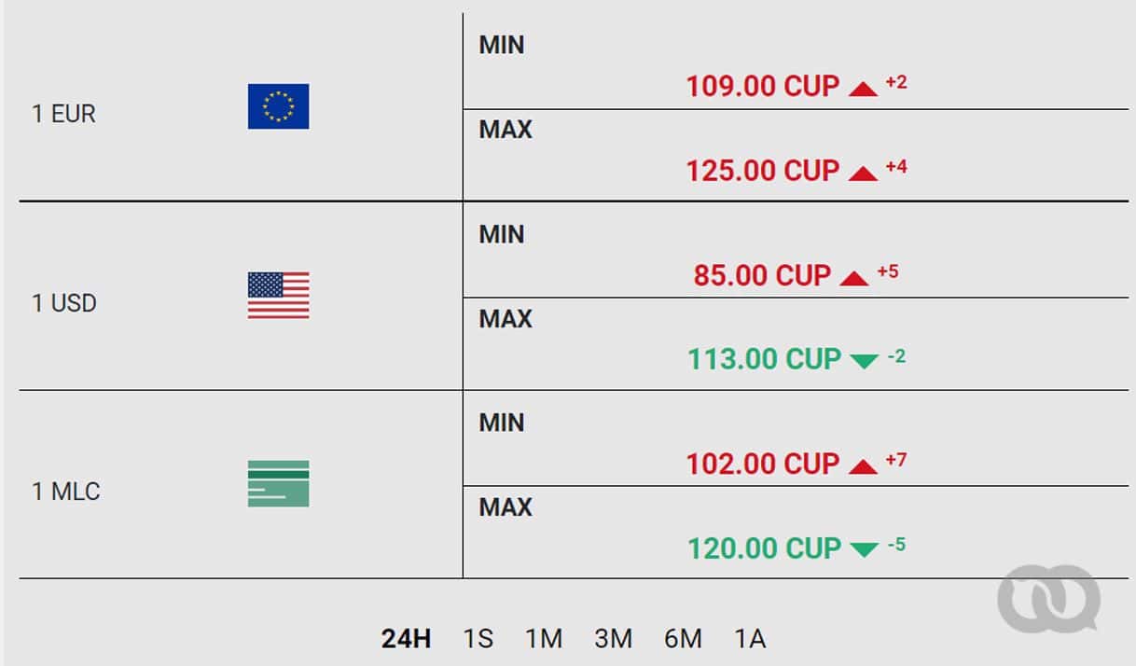Image resolution: width=1136 pixels, height=666 pixels.
Task: Switch to the 1S time range
Action: [x=478, y=639]
